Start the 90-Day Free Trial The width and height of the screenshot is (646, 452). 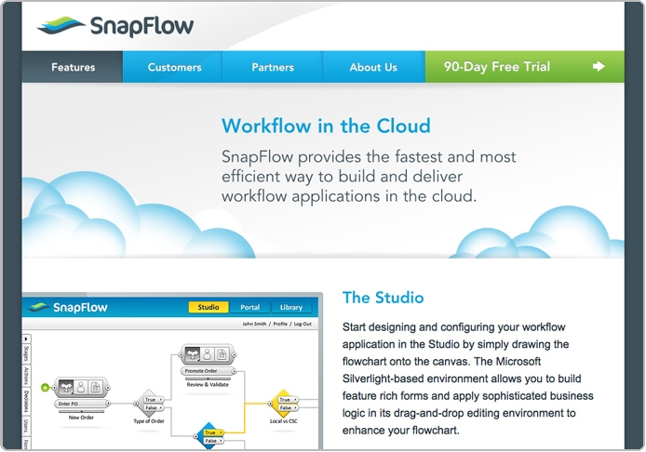point(524,67)
